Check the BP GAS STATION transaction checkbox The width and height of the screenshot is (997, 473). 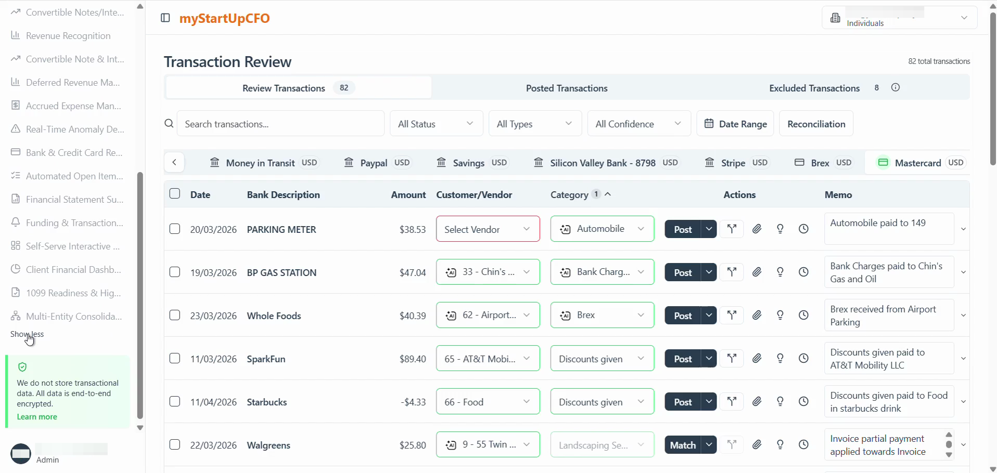pyautogui.click(x=175, y=272)
